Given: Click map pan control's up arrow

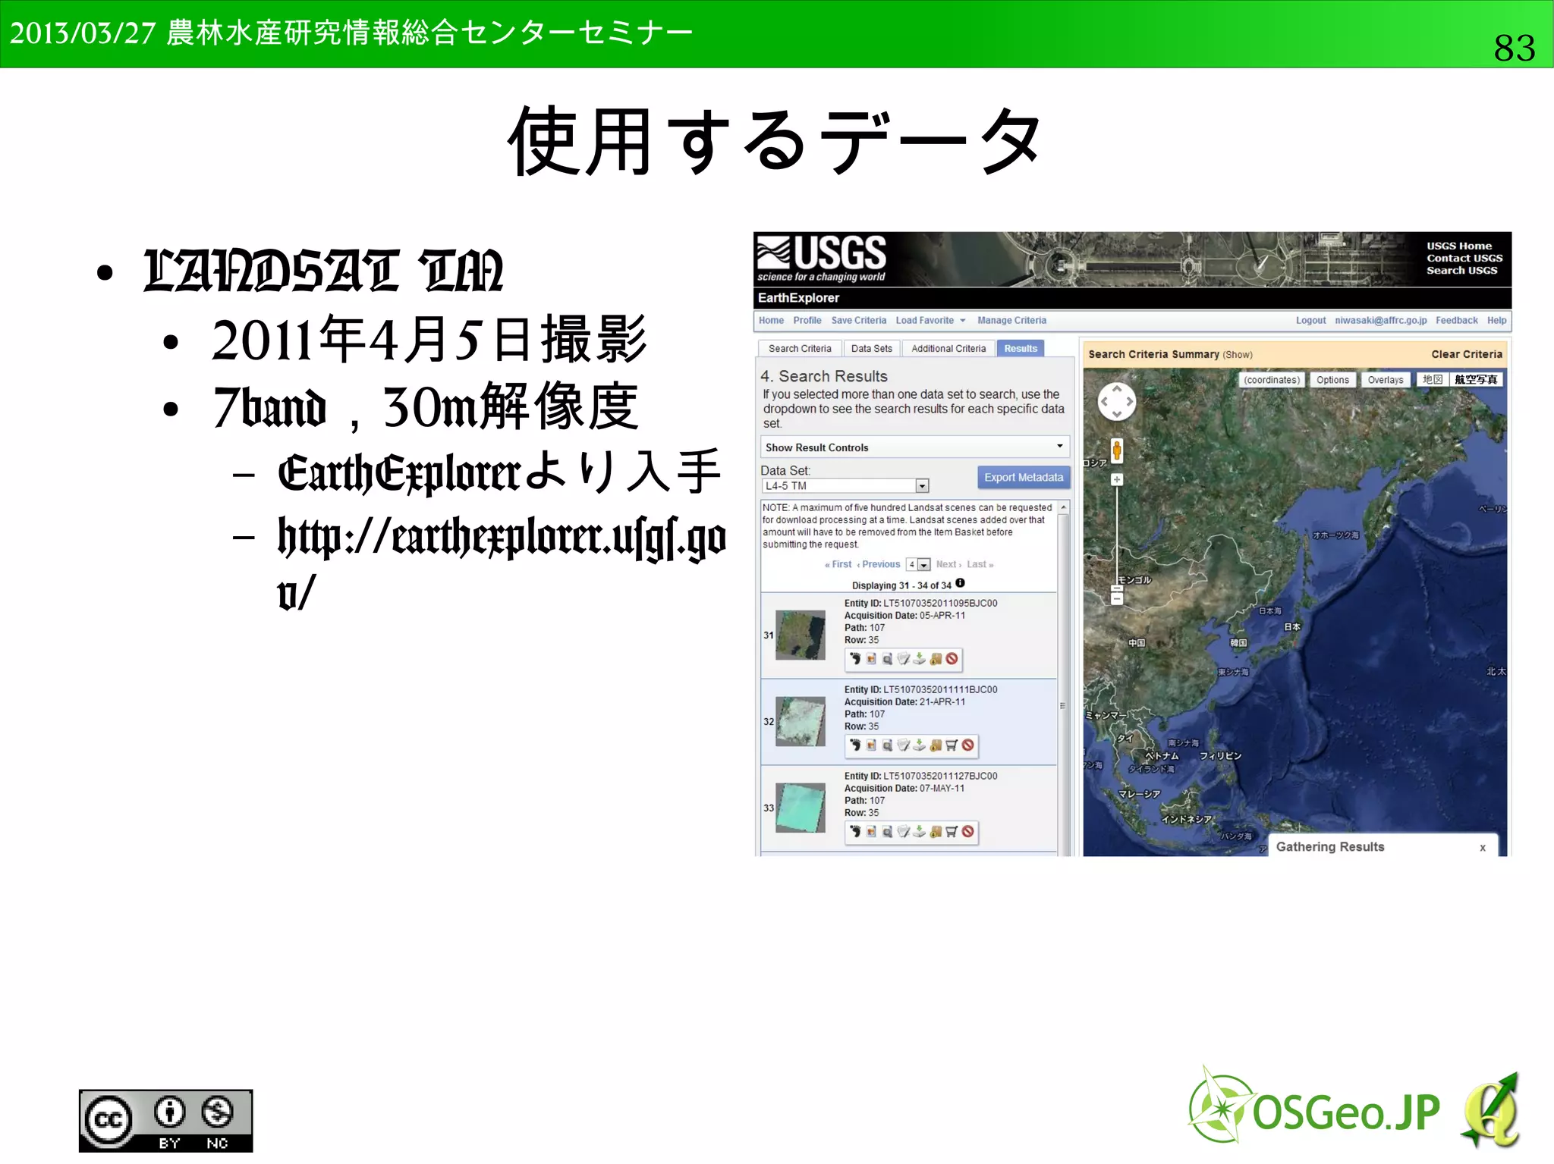Looking at the screenshot, I should tap(1117, 387).
